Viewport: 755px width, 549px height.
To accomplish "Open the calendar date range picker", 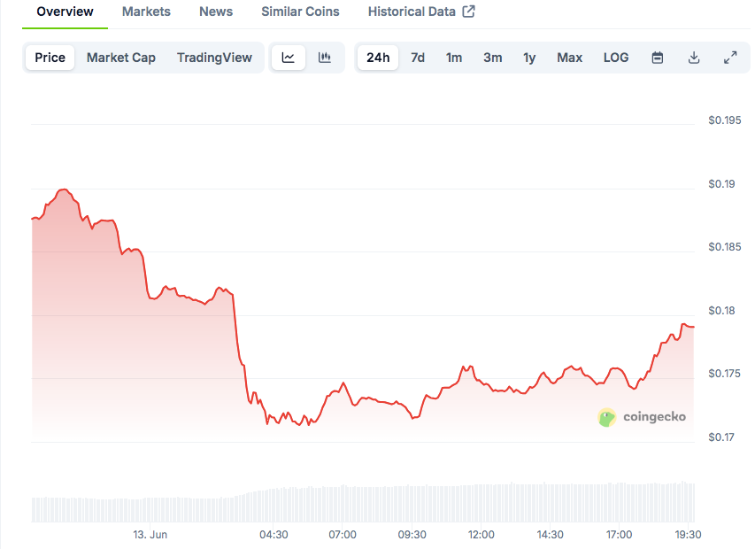I will [658, 58].
